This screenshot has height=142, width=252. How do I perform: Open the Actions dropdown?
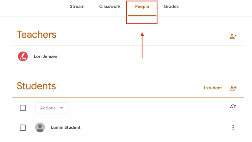tap(52, 108)
